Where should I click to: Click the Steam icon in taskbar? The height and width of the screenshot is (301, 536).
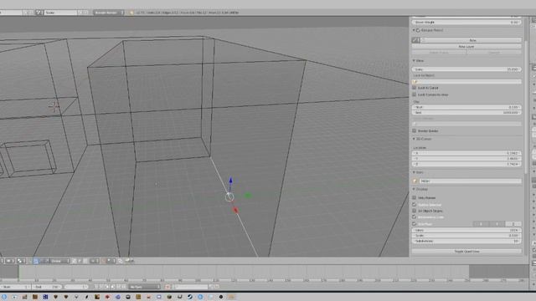pos(190,297)
